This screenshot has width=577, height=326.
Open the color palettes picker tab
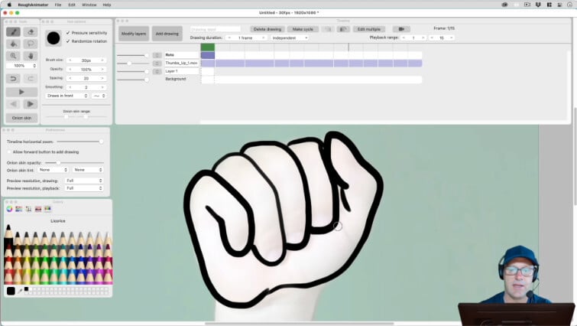click(28, 209)
